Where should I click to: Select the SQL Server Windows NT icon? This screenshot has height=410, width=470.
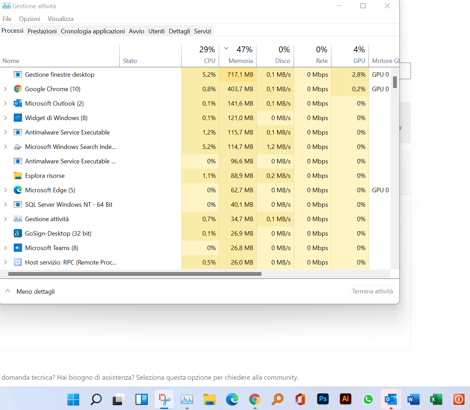coord(18,205)
